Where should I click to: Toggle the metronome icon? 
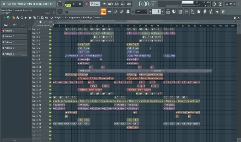[x=104, y=4]
